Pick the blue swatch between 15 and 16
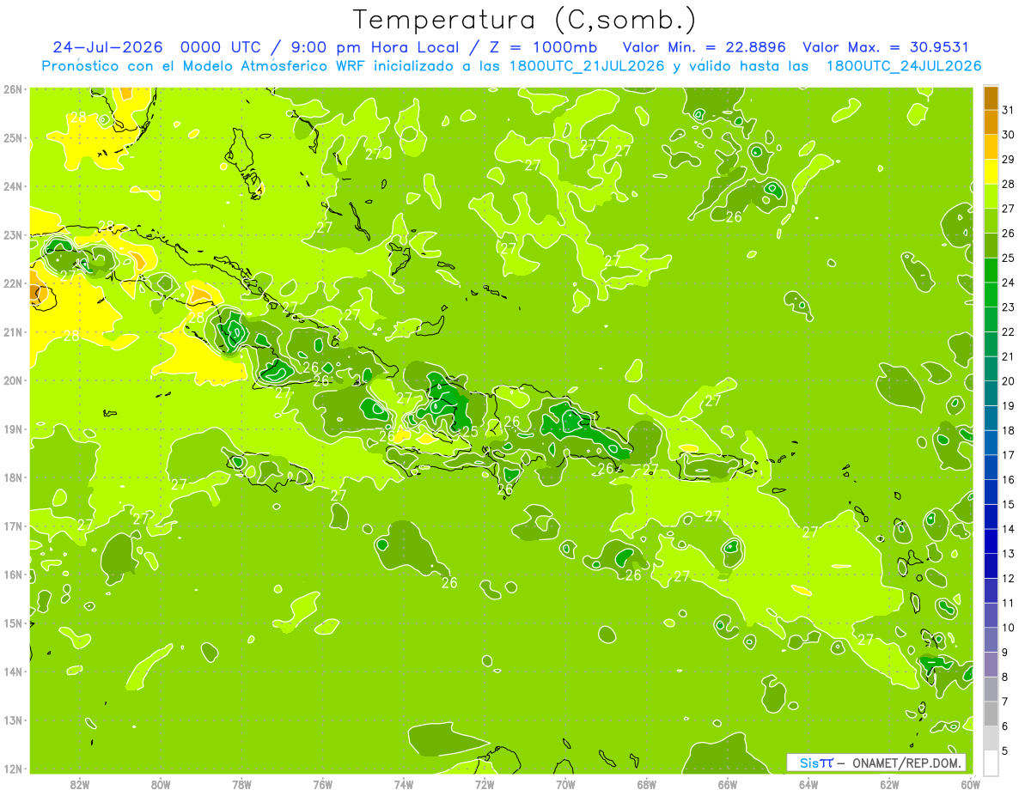1031x796 pixels. pos(990,492)
